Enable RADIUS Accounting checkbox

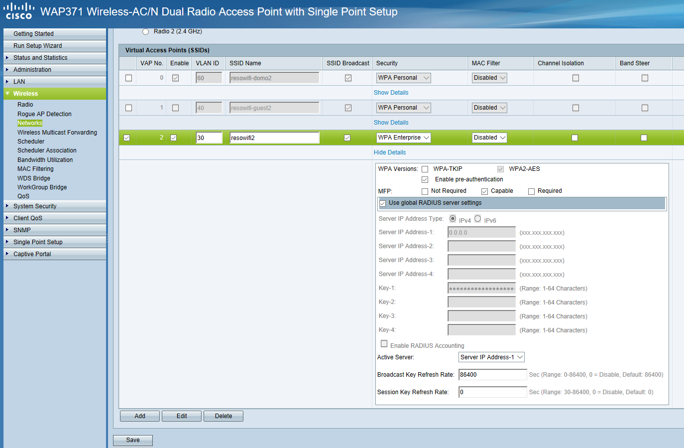pyautogui.click(x=384, y=344)
